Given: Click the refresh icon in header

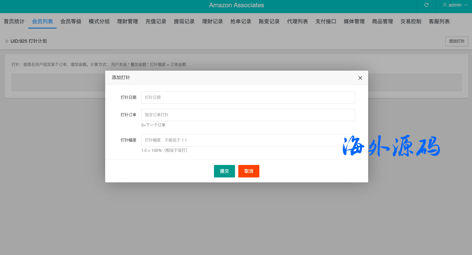Looking at the screenshot, I should click(426, 5).
